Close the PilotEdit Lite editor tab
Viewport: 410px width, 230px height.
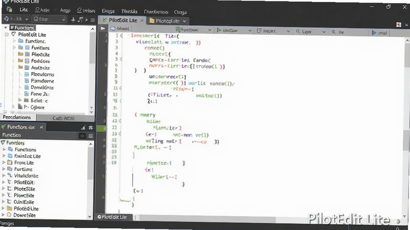point(142,20)
